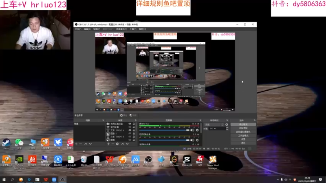Toggle visibility of the video capture device source

coord(130,124)
